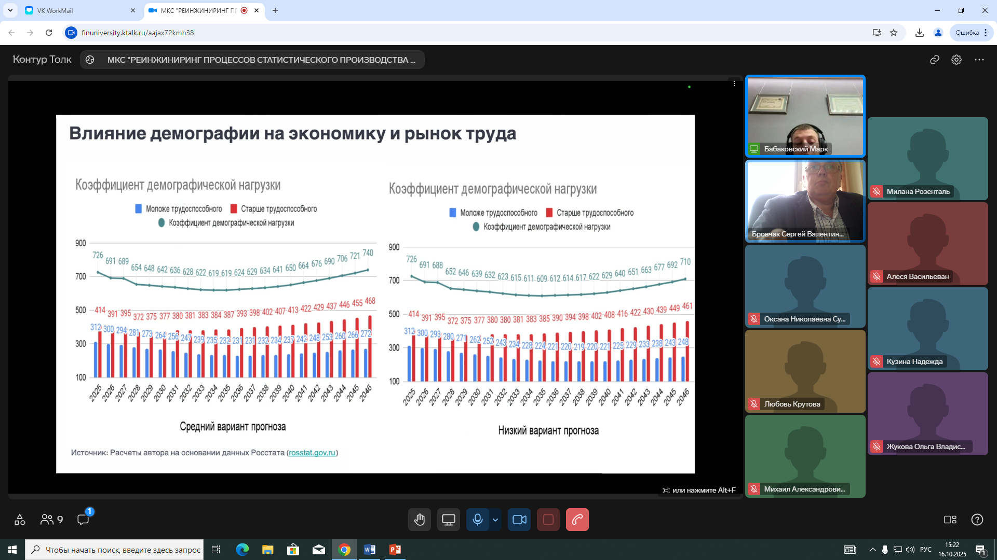
Task: Select Бровчак Сергей video thumbnail
Action: 805,201
